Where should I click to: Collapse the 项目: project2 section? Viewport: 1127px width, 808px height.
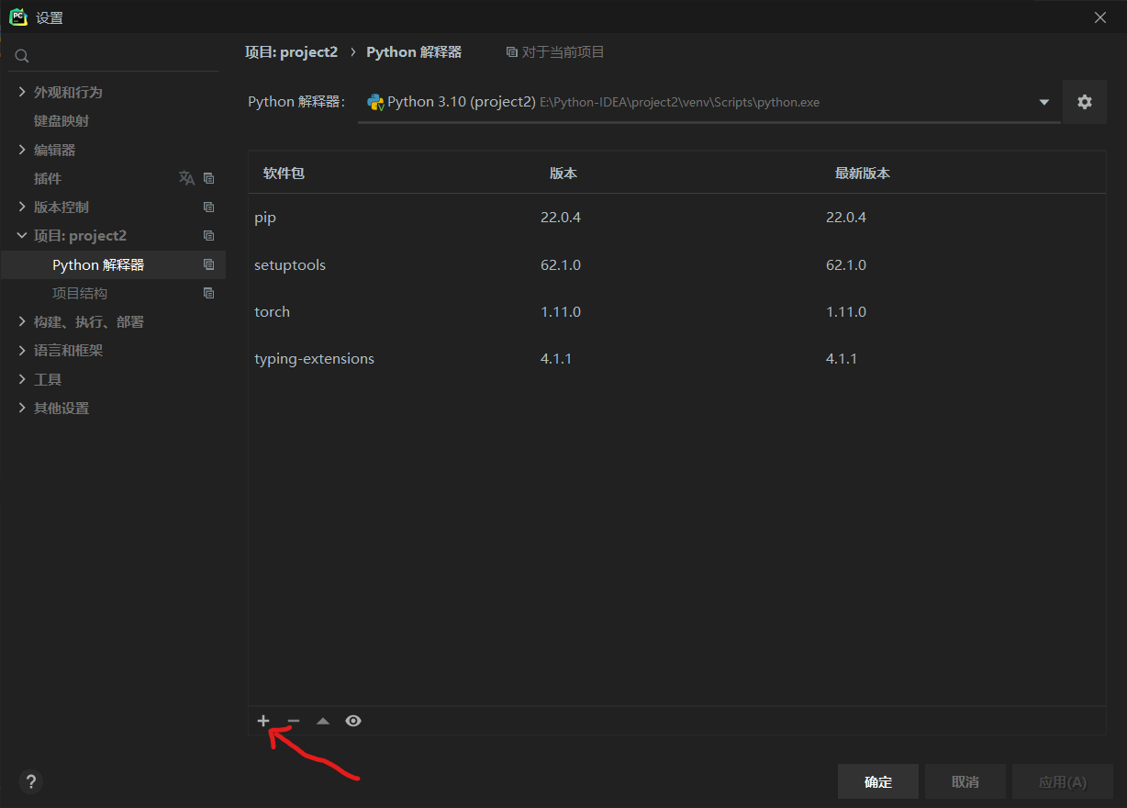tap(22, 236)
